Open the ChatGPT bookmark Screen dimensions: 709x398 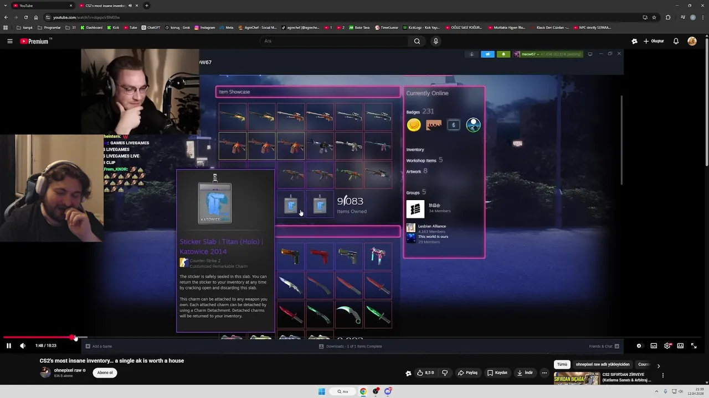pos(151,27)
